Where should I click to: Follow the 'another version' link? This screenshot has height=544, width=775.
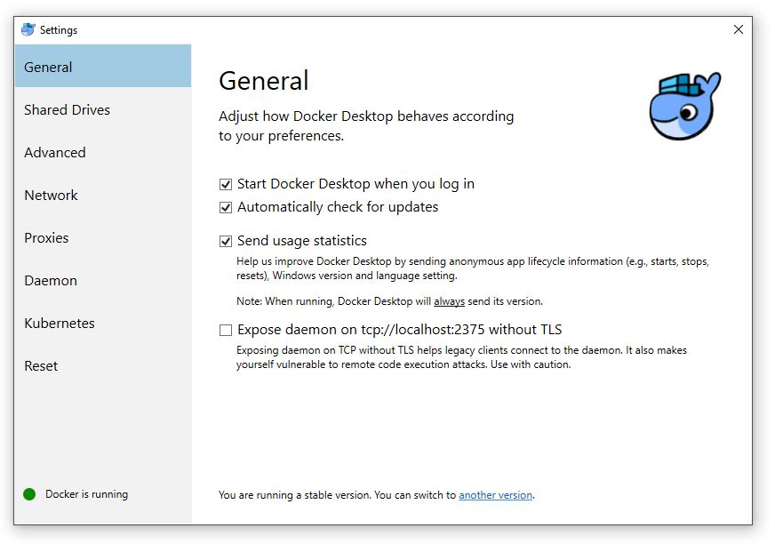[495, 495]
